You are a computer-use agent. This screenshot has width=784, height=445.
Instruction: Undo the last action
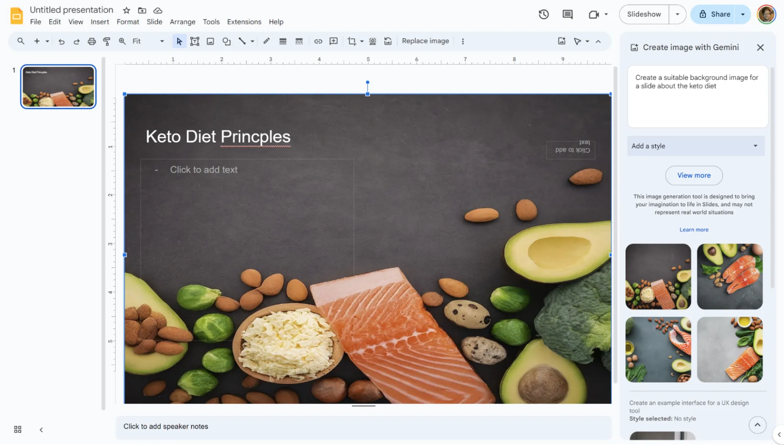coord(61,41)
